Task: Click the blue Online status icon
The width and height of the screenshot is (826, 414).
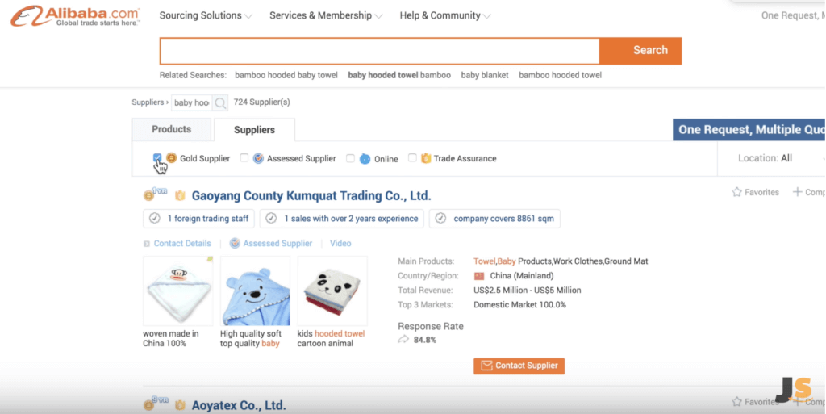Action: pos(365,158)
